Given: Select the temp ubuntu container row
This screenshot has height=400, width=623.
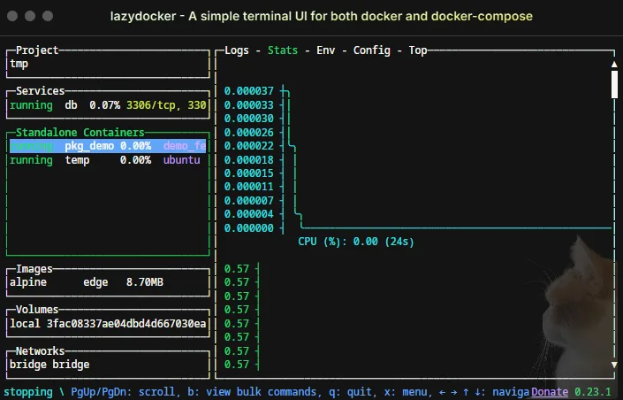Looking at the screenshot, I should [108, 160].
